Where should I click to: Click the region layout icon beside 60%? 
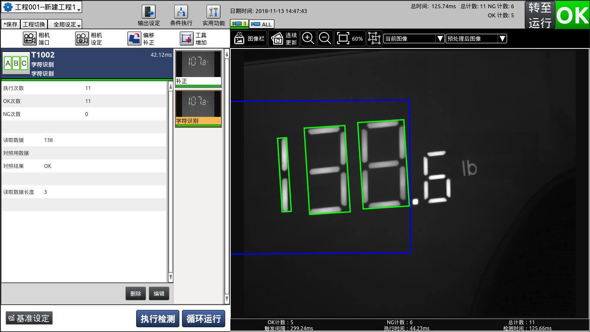coord(374,39)
